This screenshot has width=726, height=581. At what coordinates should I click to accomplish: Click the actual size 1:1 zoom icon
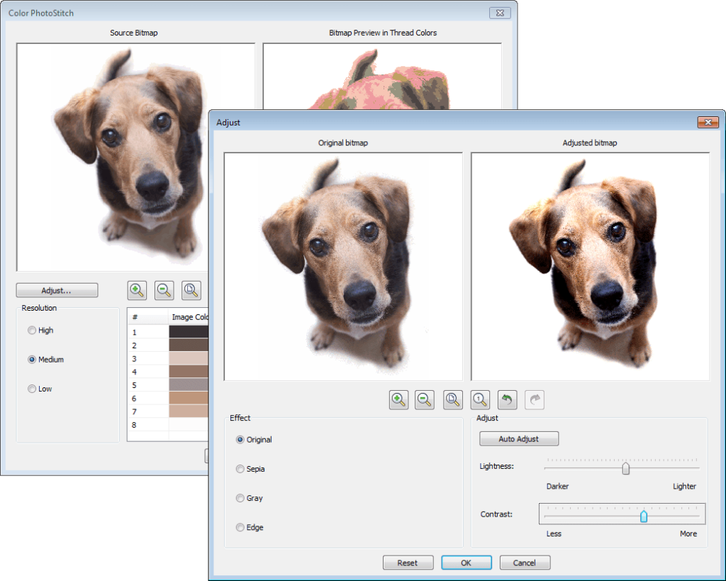[x=480, y=400]
